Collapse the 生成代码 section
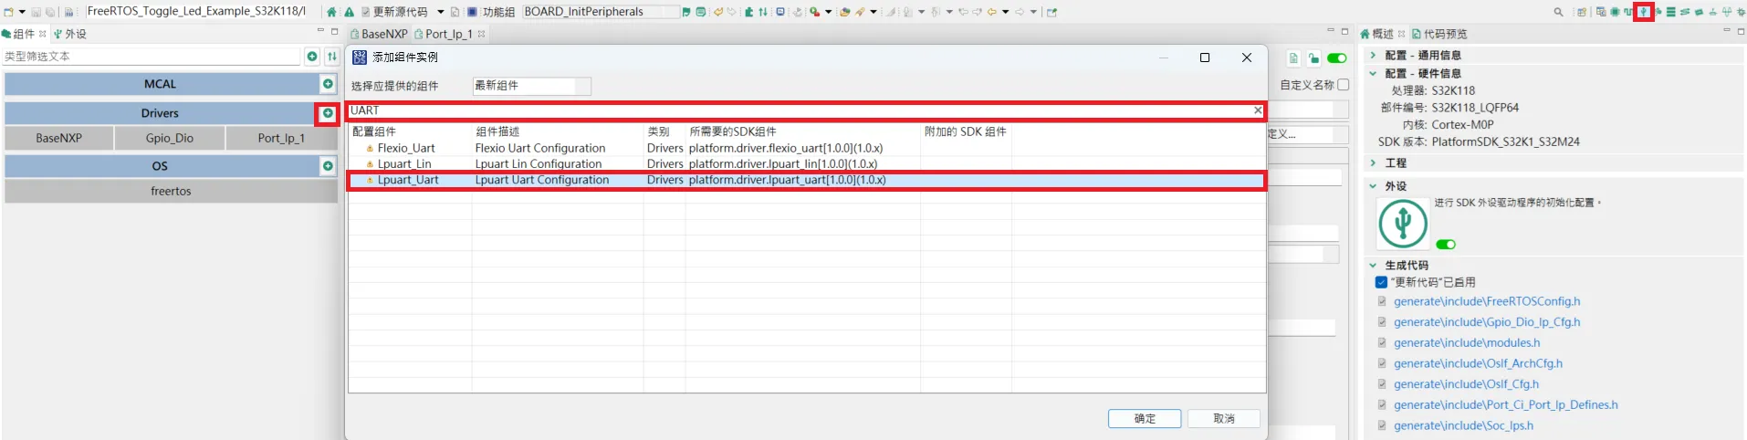 point(1373,266)
